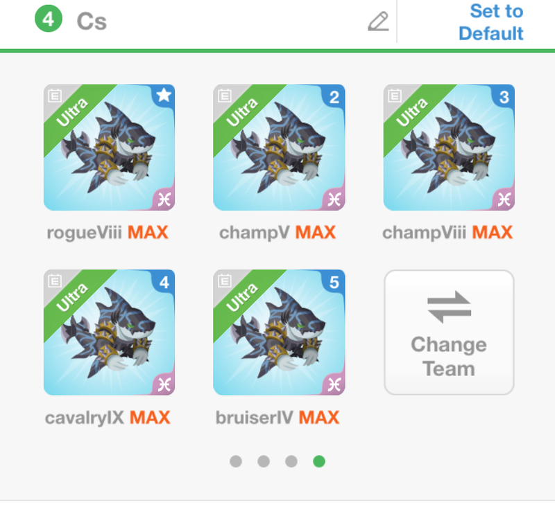The height and width of the screenshot is (507, 555).
Task: Click the notes icon on champV card
Action: pyautogui.click(x=224, y=96)
